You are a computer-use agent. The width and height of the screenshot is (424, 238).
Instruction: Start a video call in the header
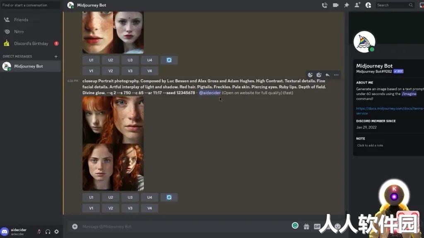(335, 5)
